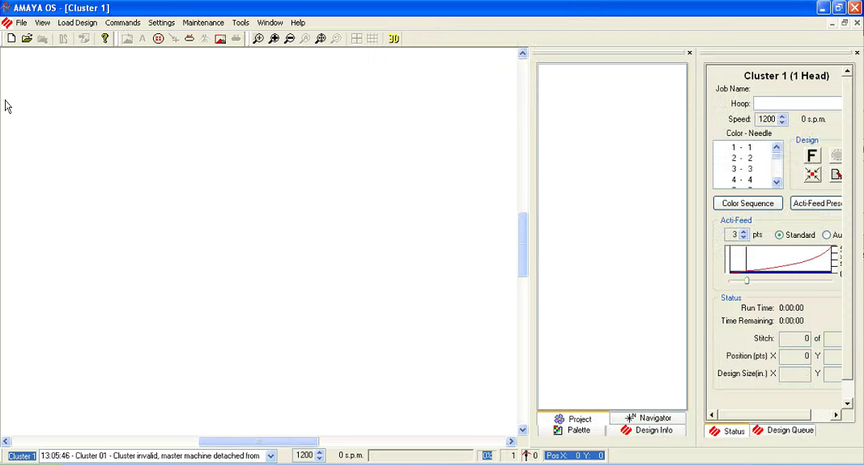Select the Standard Acti-Feed radio button
This screenshot has width=864, height=465.
(x=779, y=235)
